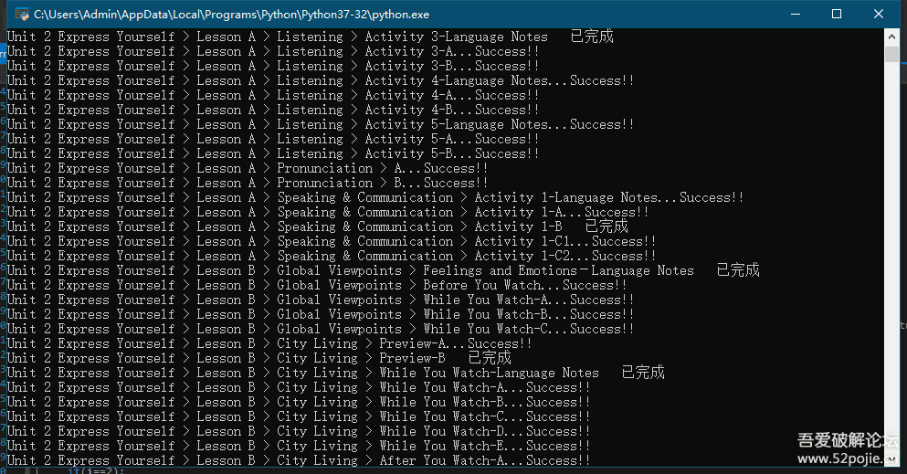Click line 'Listening > Activity 4-A...Success!!'

pyautogui.click(x=273, y=95)
